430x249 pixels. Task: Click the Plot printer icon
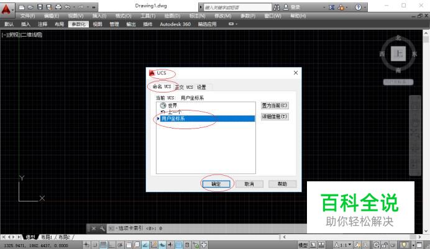(x=58, y=7)
